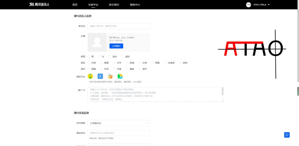The image size is (299, 146).
Task: Click the 酷我 orange box platform icon
Action: [110, 76]
